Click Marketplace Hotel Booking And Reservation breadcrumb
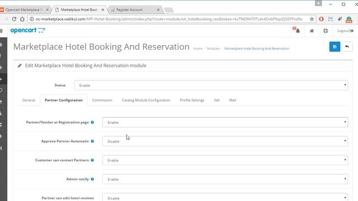 tap(257, 49)
